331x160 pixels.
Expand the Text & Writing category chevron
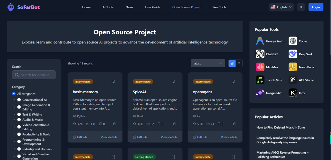14,114
